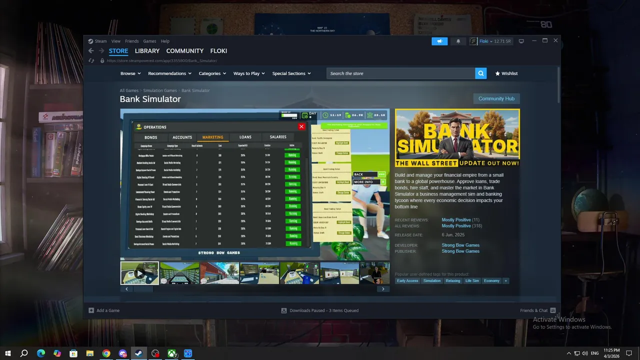The height and width of the screenshot is (360, 640).
Task: Show hidden tray icons chevron
Action: click(568, 353)
